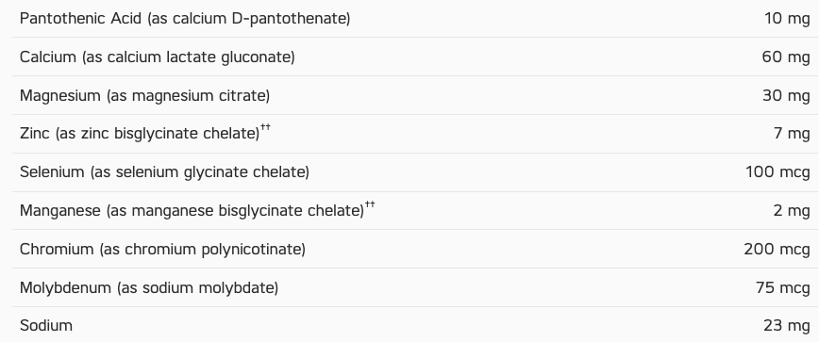The image size is (819, 342).
Task: Select the 23 mg sodium value
Action: pos(787,326)
